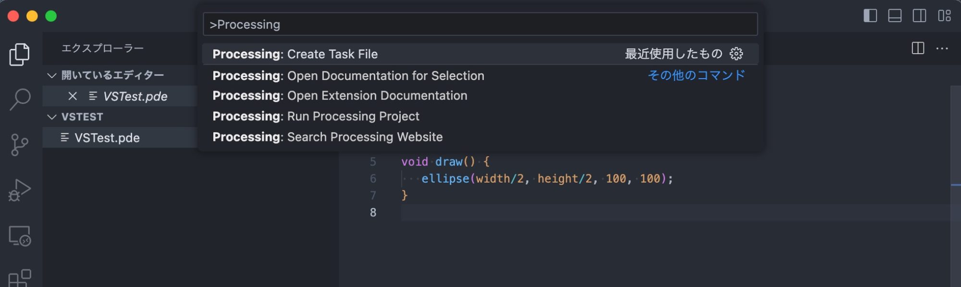
Task: Select Processing: Search Processing Website
Action: point(327,137)
